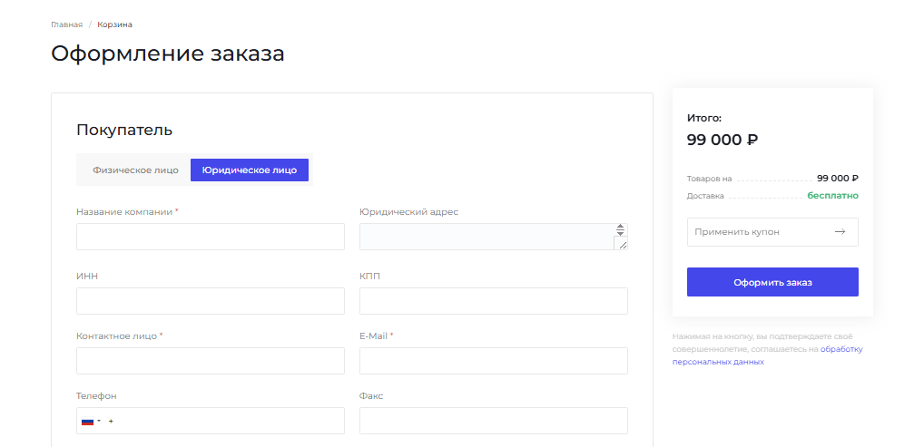This screenshot has height=447, width=924.
Task: Click the Применить купон text field
Action: (x=758, y=232)
